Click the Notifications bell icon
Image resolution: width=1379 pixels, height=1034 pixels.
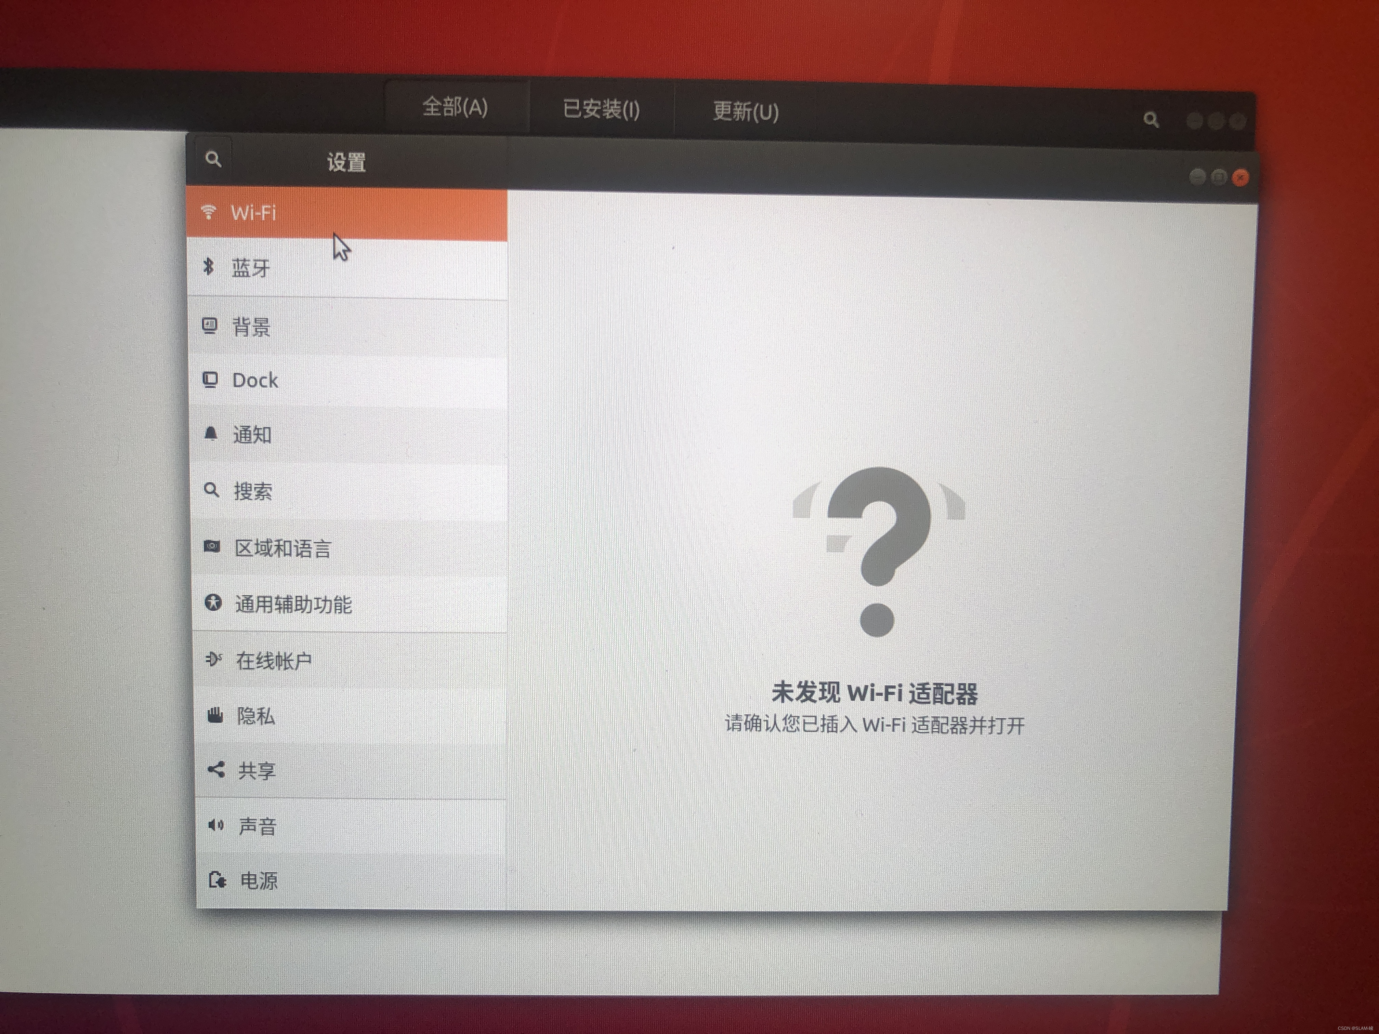(211, 434)
